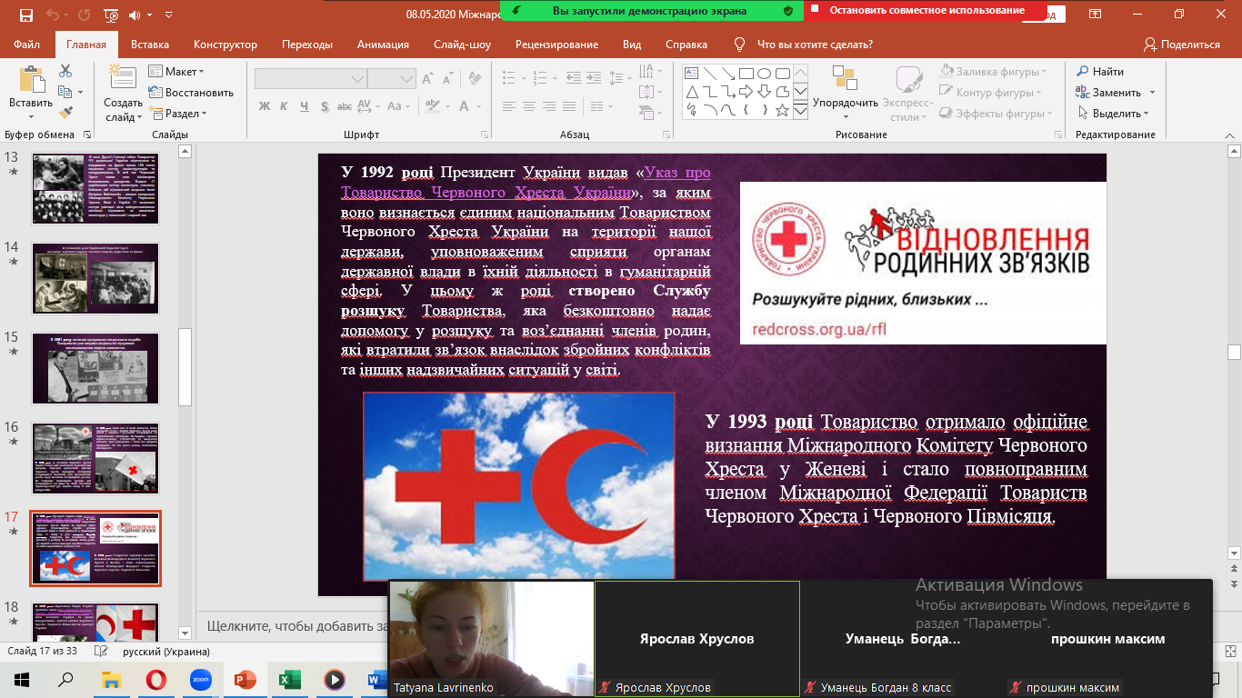This screenshot has height=698, width=1242.
Task: Toggle muted microphone of Уманець Богдан
Action: click(x=811, y=687)
